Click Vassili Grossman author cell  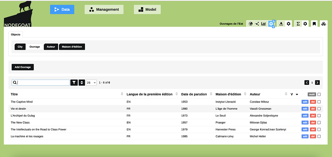tap(260, 109)
